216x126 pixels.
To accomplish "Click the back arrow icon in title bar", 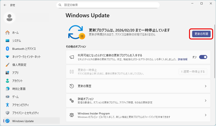I will (5, 5).
